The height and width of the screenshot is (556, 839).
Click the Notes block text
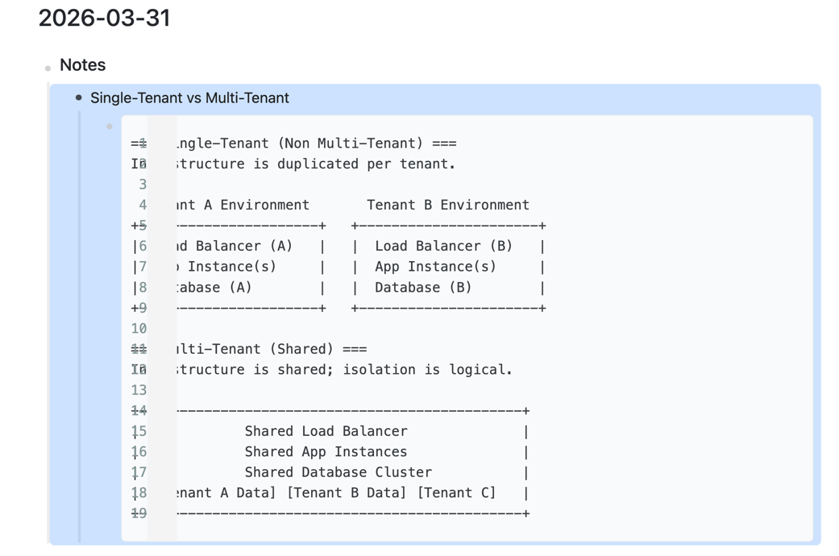(82, 65)
